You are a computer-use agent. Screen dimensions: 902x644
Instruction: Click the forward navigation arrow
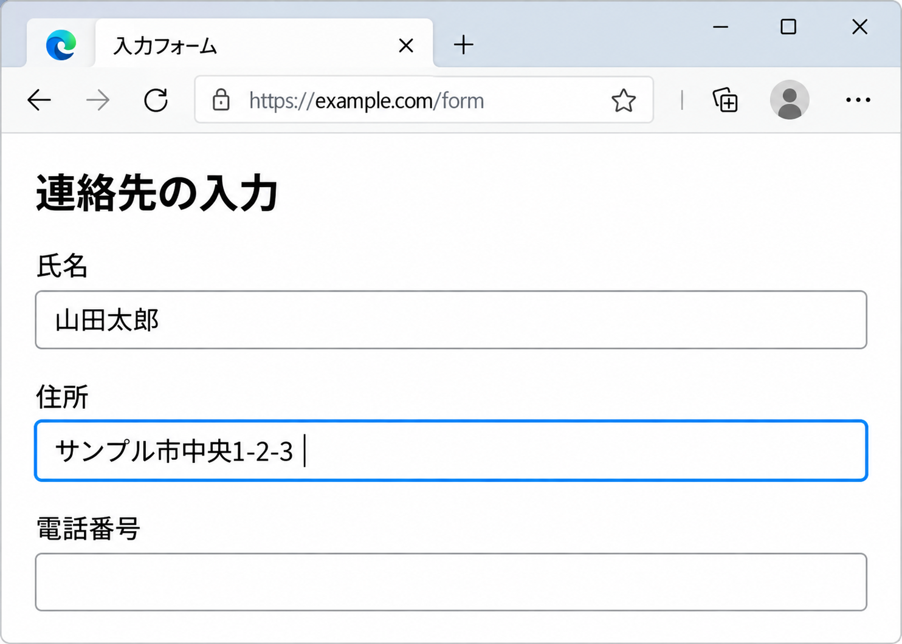click(x=98, y=100)
